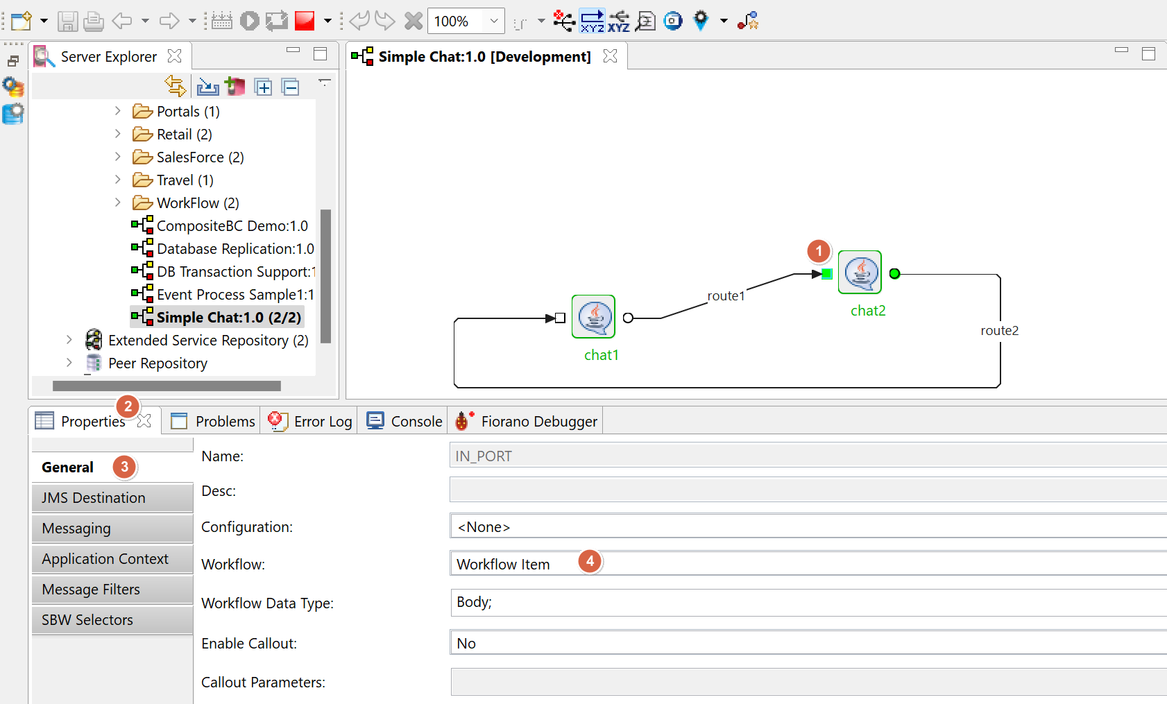Toggle the highlighted route XYZ names button

pyautogui.click(x=593, y=21)
